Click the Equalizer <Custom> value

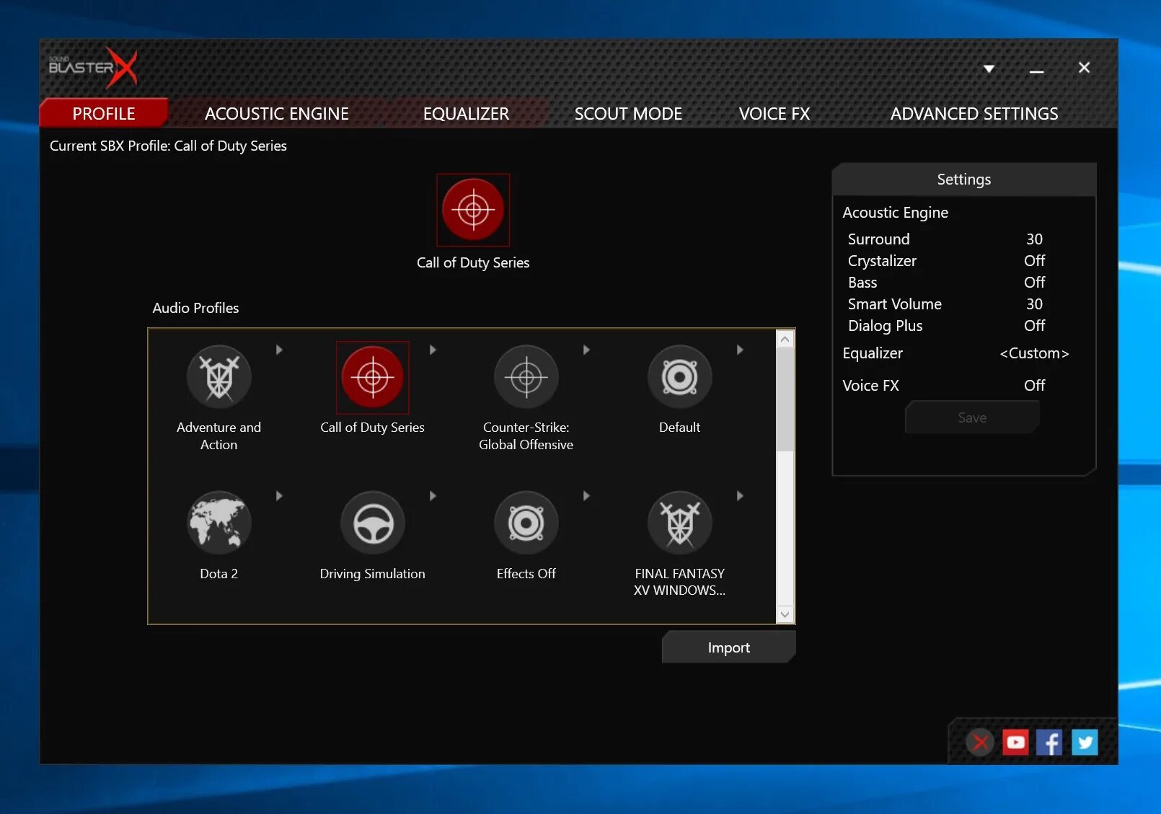pyautogui.click(x=1034, y=353)
